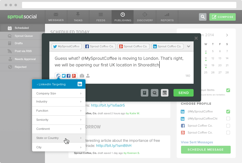Screen dimensions: 242x163
Task: Select the LinkedIn Sprout Coffee Co. chip
Action: (168, 46)
